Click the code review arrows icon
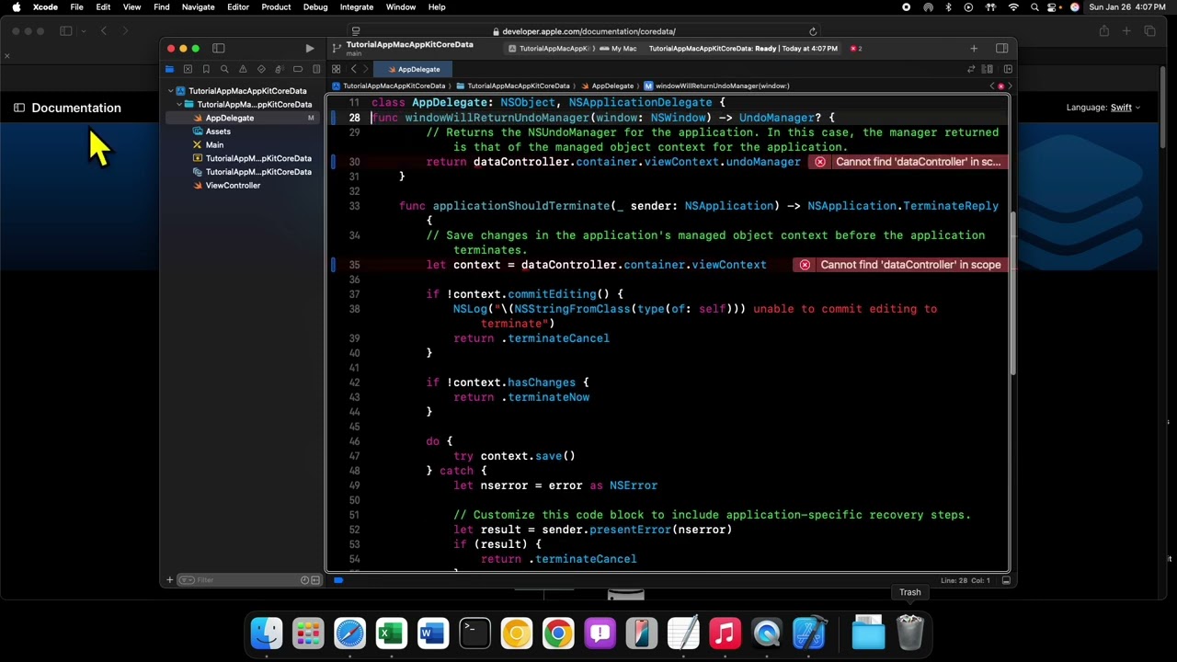The width and height of the screenshot is (1177, 662). 971,69
